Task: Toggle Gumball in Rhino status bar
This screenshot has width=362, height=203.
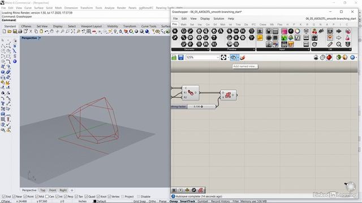Action: (202, 201)
